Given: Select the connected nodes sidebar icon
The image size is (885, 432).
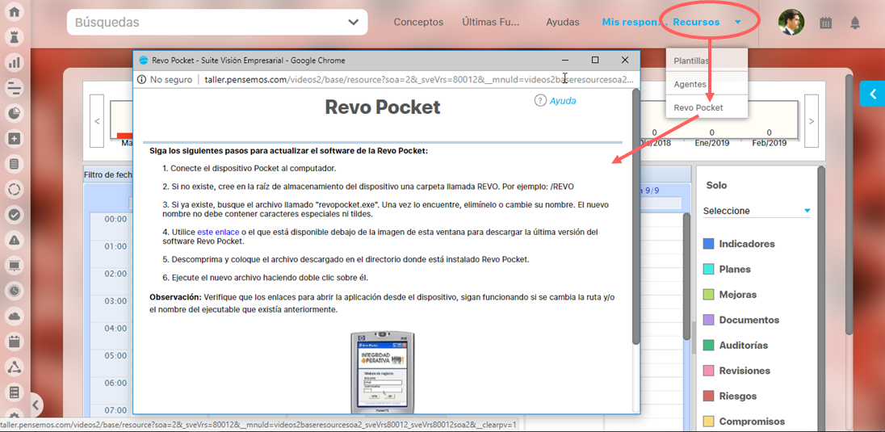Looking at the screenshot, I should [14, 367].
